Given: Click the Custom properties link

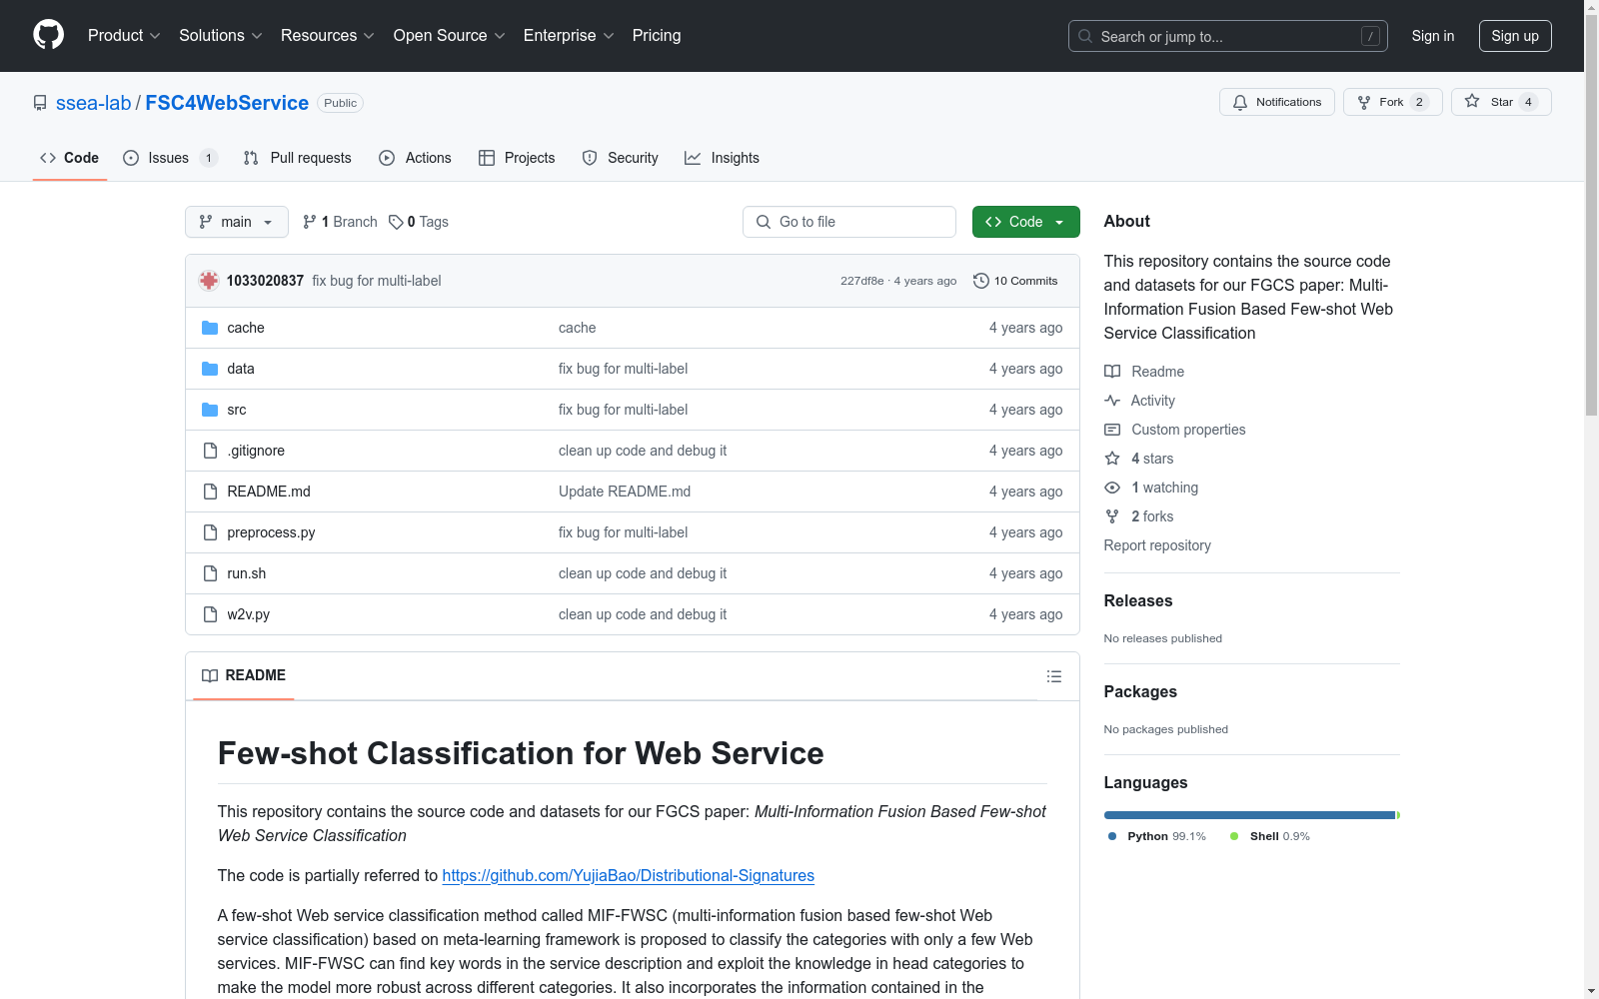Looking at the screenshot, I should (x=1188, y=430).
